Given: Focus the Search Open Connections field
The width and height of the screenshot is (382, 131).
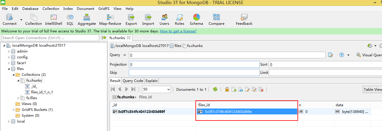Looking at the screenshot, I should pos(50,38).
